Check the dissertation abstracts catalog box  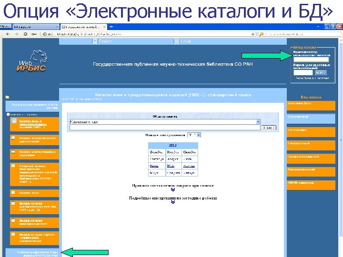click(13, 138)
